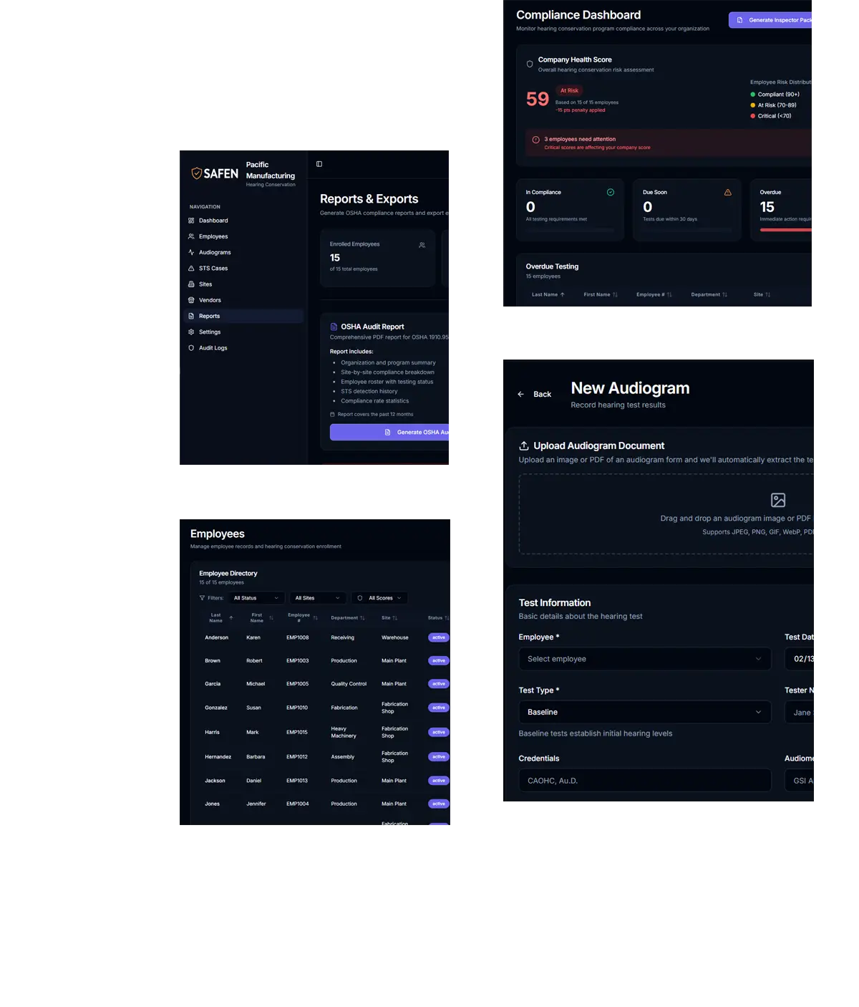Click the Generate Inspector Packet button
Screen dimensions: 859x1007
(x=772, y=20)
